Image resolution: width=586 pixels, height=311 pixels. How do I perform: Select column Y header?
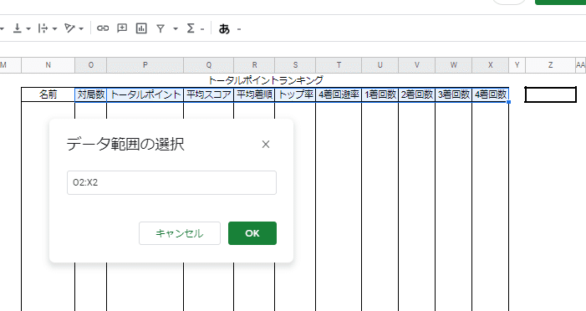tap(517, 65)
